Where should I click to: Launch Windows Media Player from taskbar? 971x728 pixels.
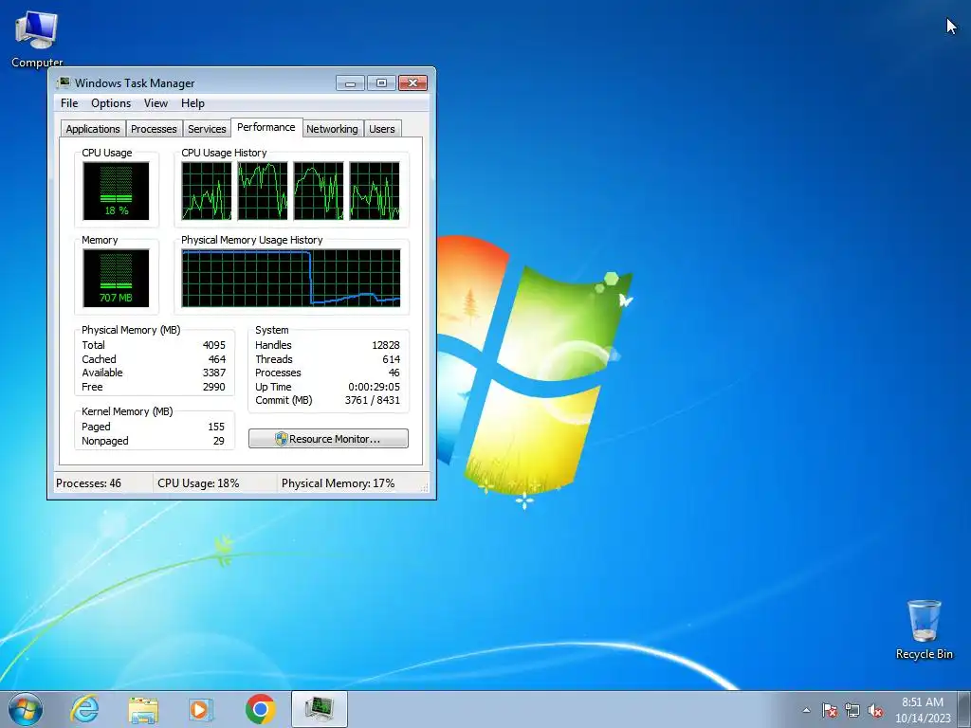click(201, 709)
